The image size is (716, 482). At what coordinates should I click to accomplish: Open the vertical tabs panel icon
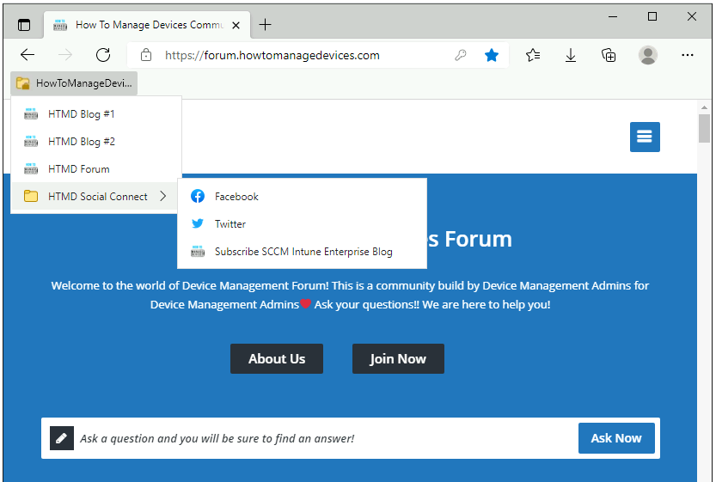tap(24, 25)
